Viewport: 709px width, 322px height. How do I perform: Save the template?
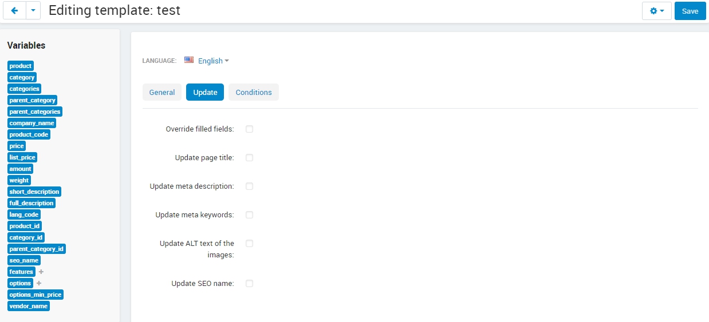(x=690, y=11)
